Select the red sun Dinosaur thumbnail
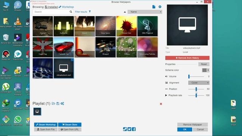Image resolution: width=242 pixels, height=136 pixels. 127,26
